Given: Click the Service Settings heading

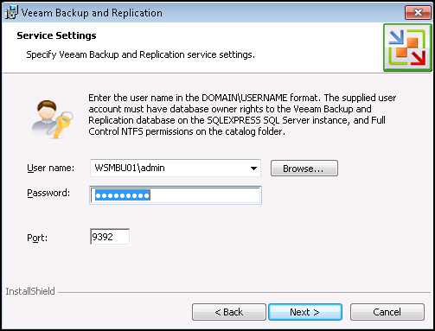Looking at the screenshot, I should [x=56, y=35].
